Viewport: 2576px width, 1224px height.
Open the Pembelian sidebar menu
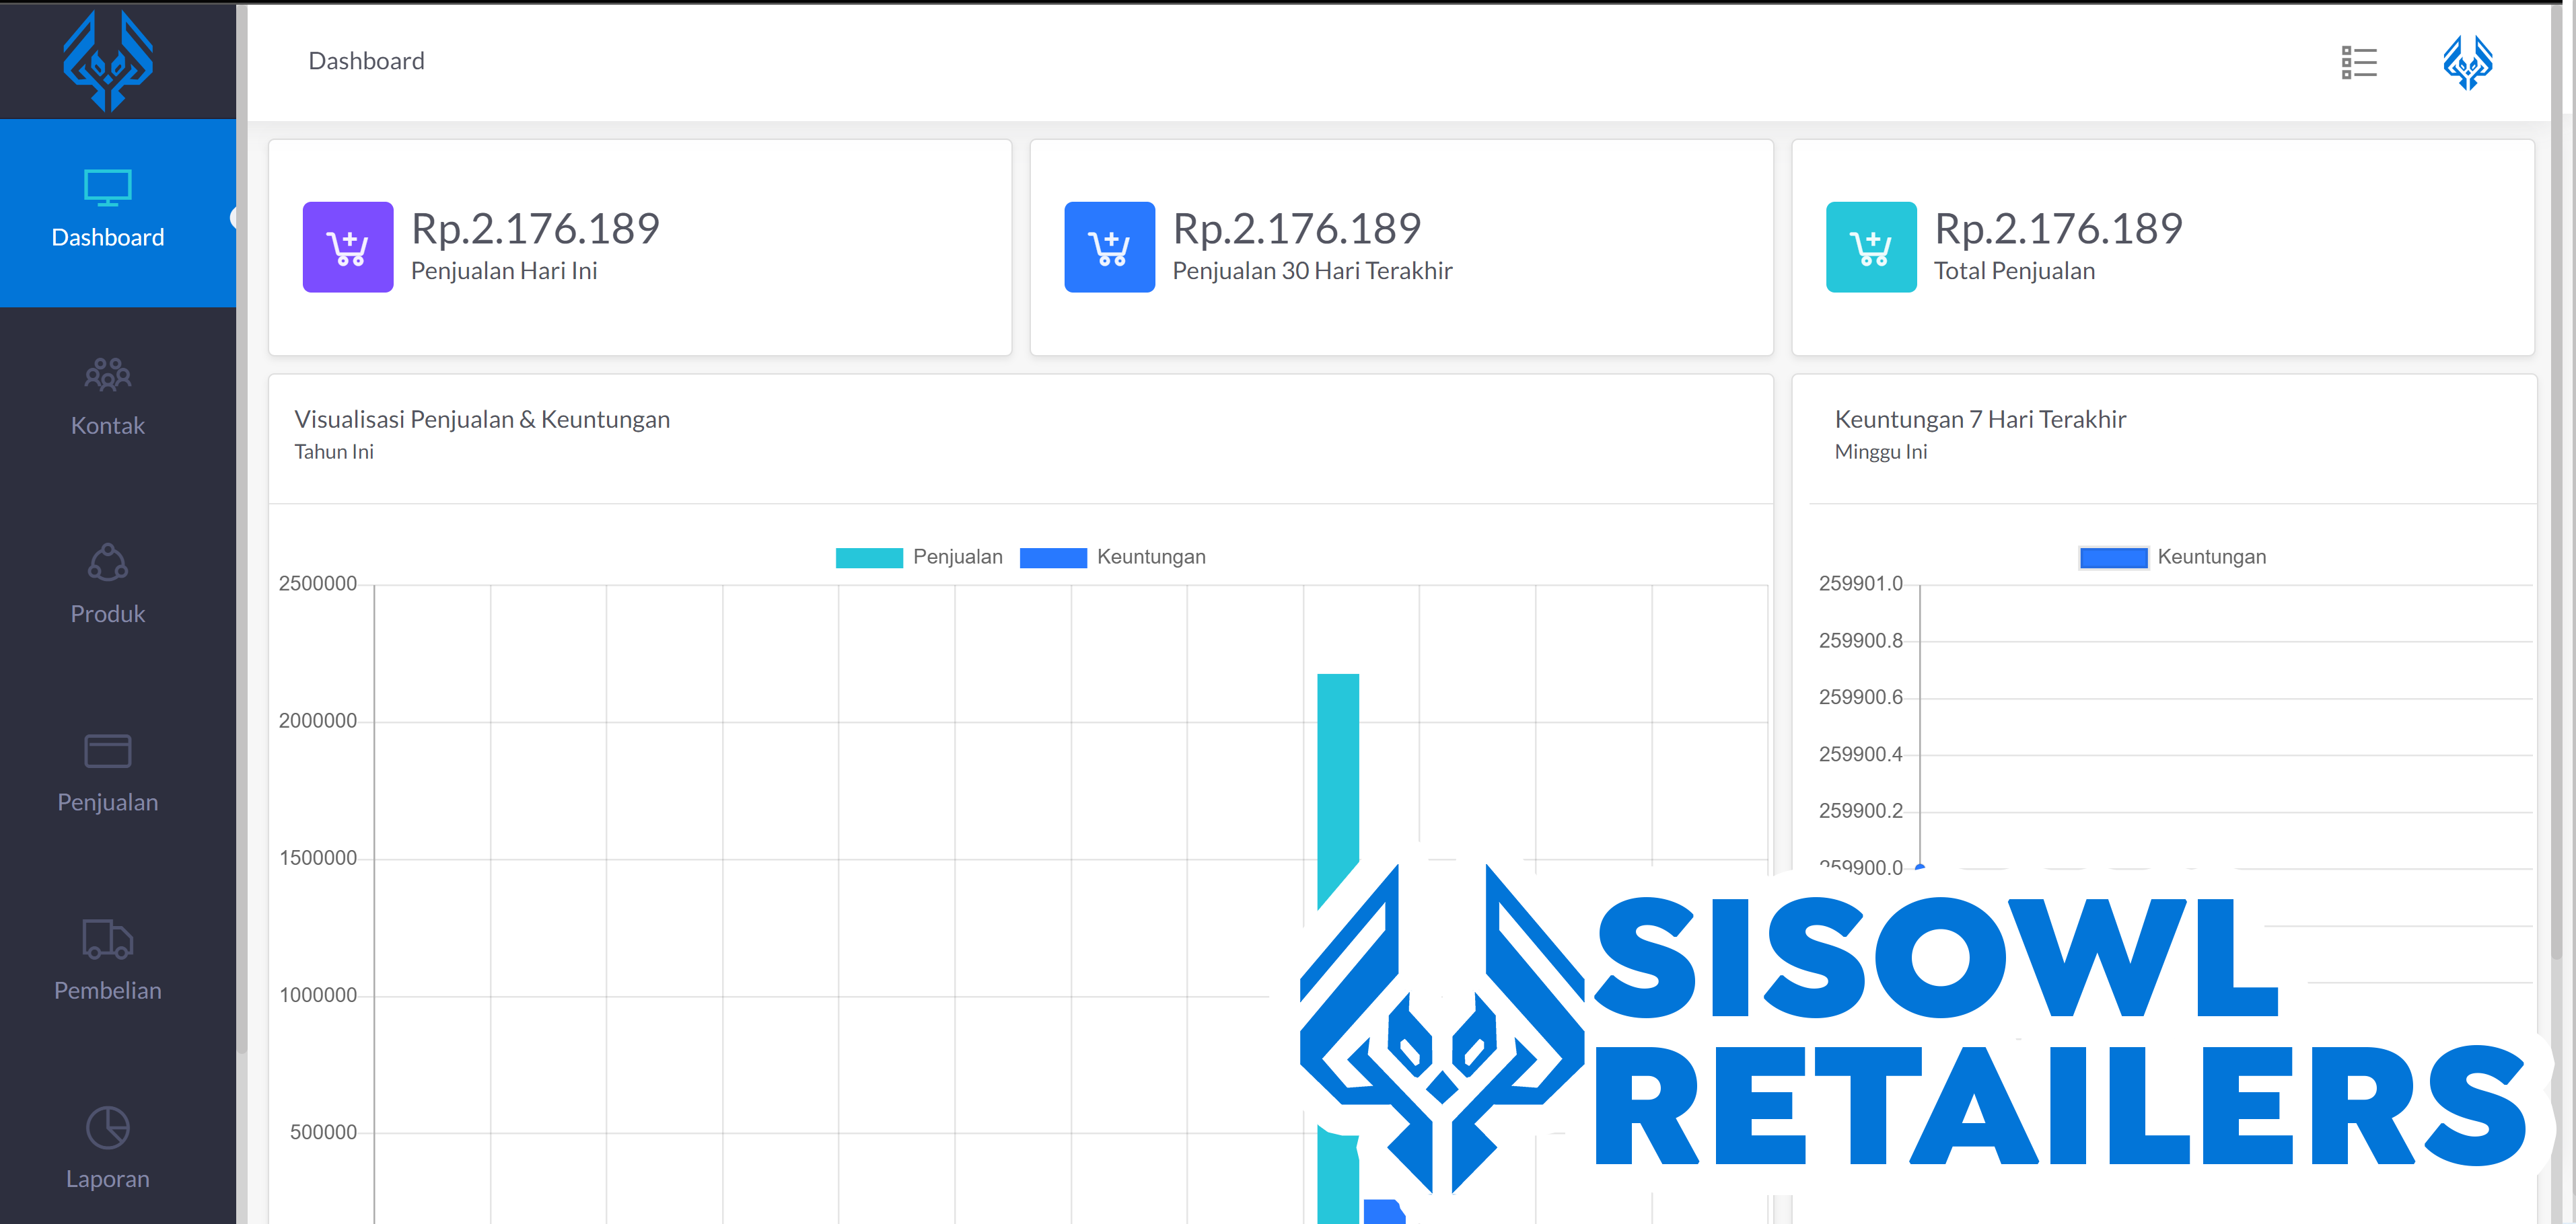point(108,966)
